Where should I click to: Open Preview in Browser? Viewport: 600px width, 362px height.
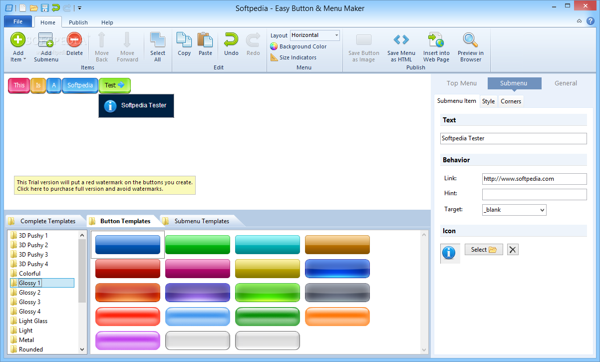coord(470,39)
